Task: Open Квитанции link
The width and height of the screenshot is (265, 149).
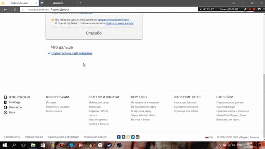Action: [x=95, y=107]
